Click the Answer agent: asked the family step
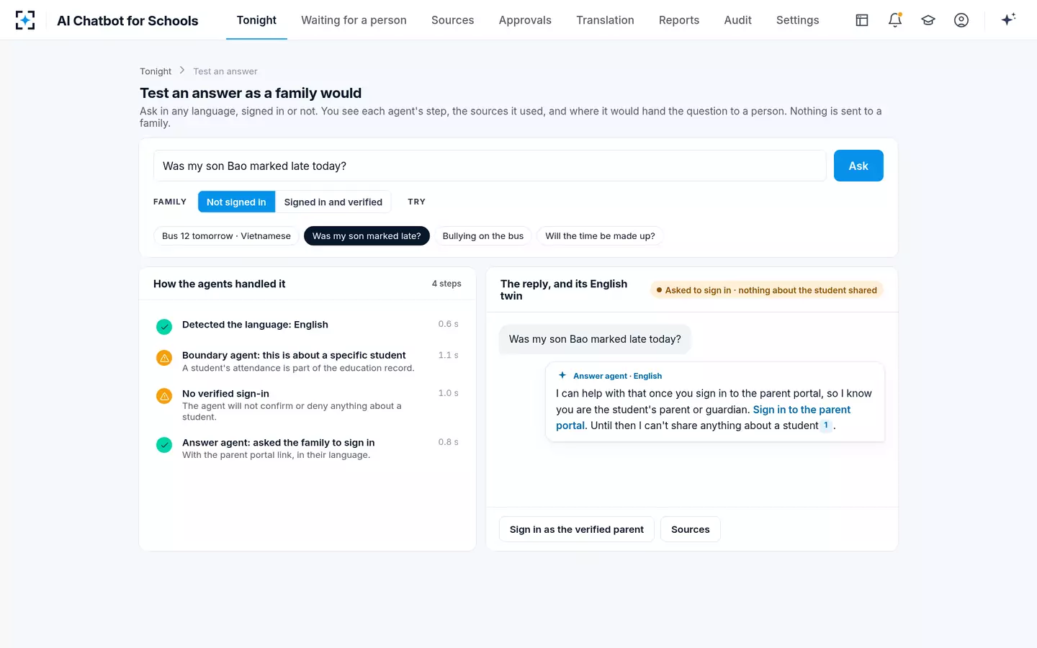The image size is (1037, 648). click(x=279, y=442)
